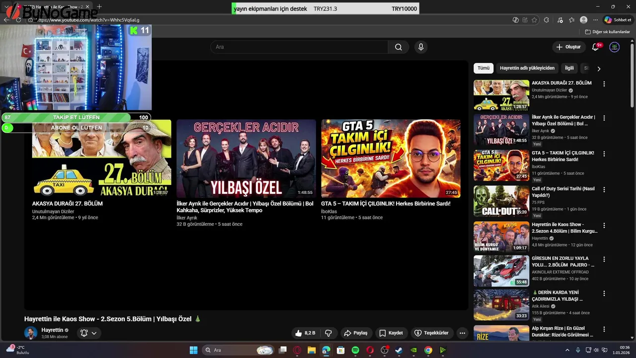Open options for Kaos Show 4.Bölüm video
This screenshot has width=636, height=358.
(604, 225)
